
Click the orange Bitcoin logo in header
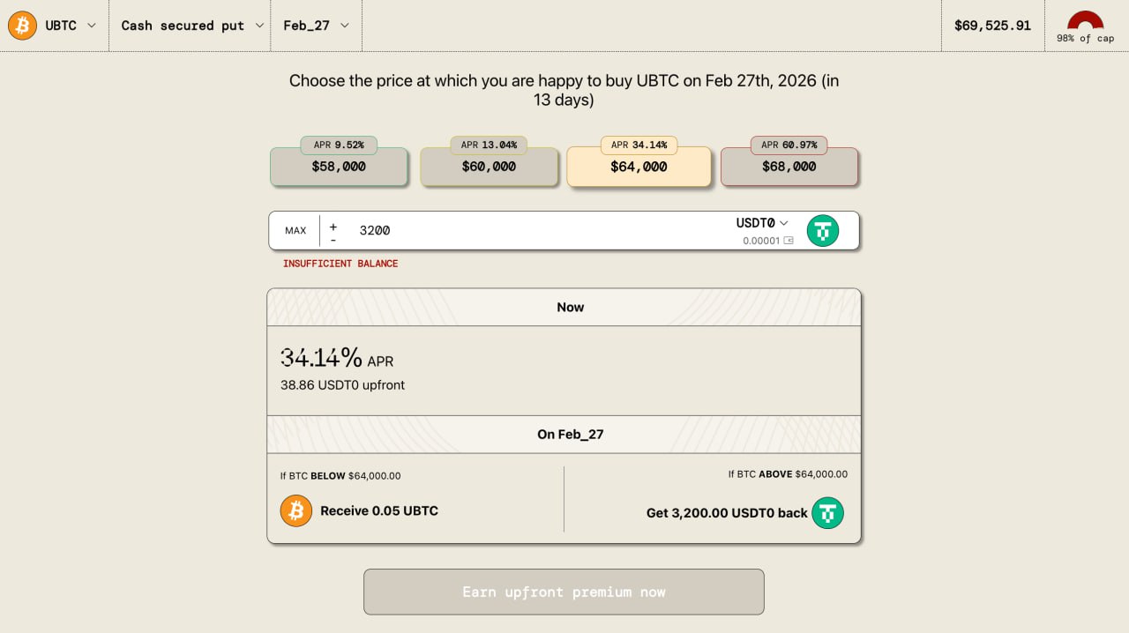tap(22, 26)
